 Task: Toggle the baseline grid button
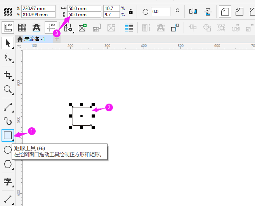coord(36,27)
